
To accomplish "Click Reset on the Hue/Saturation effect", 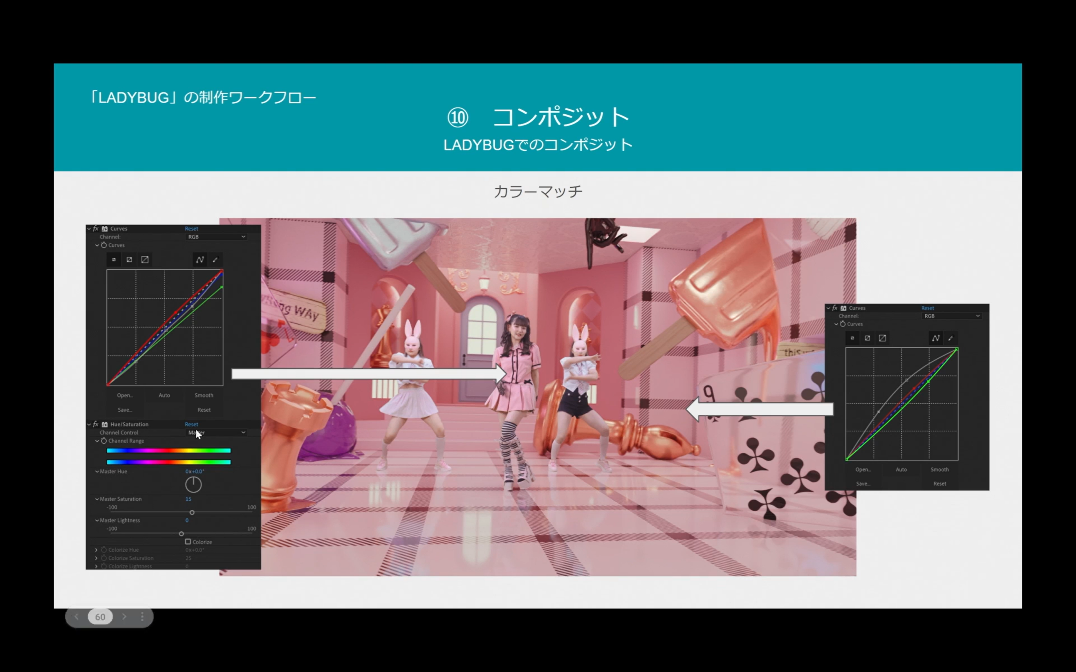I will click(x=192, y=425).
